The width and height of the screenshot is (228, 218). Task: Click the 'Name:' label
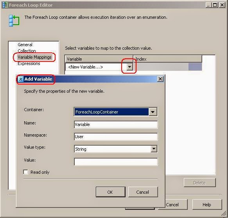tap(30, 123)
